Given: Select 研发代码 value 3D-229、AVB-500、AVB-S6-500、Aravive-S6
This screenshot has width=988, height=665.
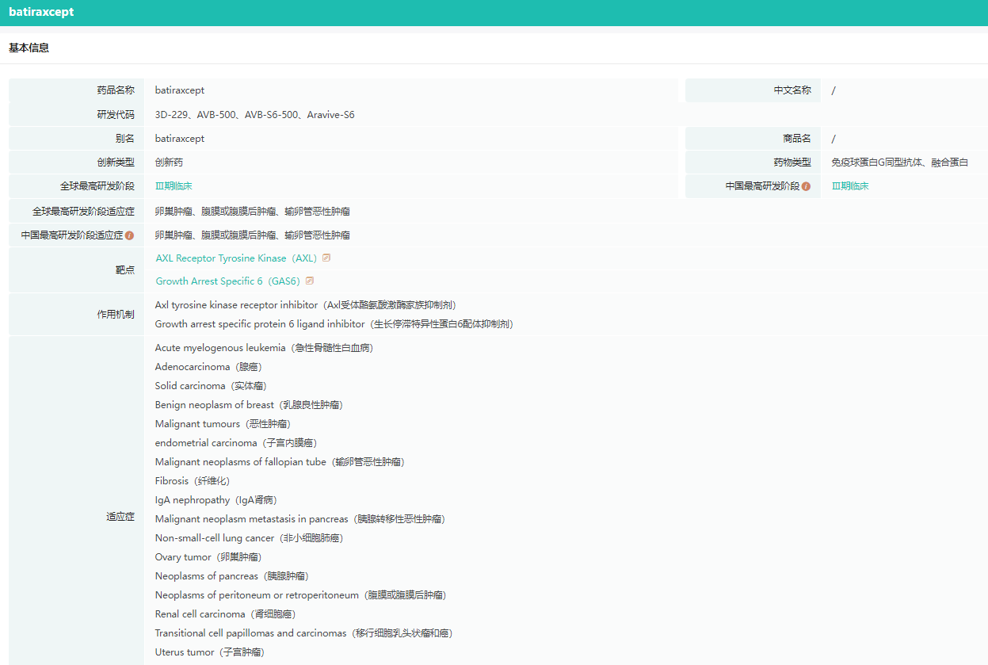Looking at the screenshot, I should (x=255, y=115).
